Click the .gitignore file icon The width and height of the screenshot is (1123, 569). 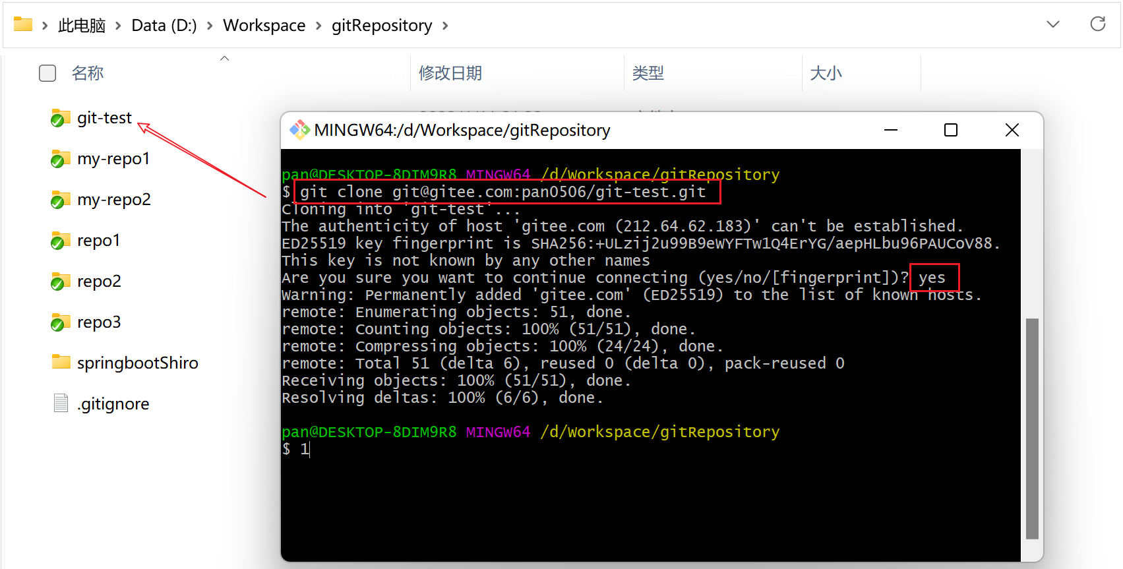point(61,404)
